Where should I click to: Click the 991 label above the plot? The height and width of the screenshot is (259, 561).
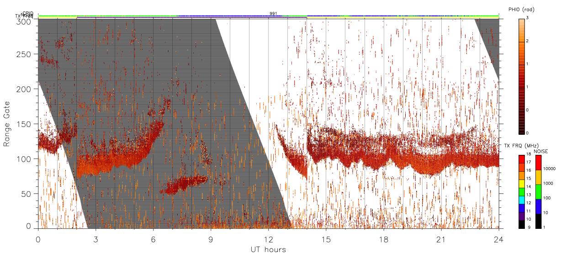click(273, 14)
